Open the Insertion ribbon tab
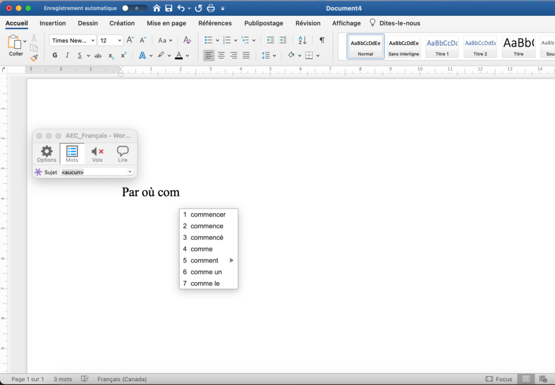Screen dimensions: 555x385 [x=53, y=23]
